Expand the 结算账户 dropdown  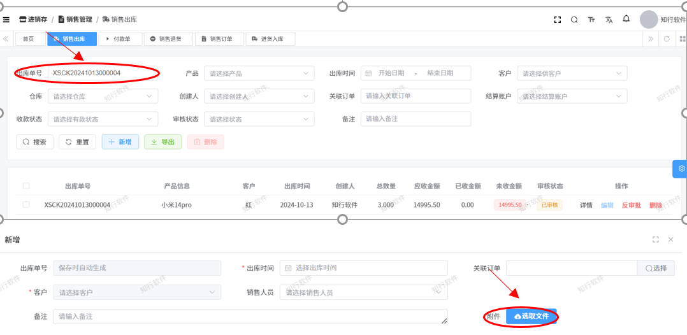(572, 96)
